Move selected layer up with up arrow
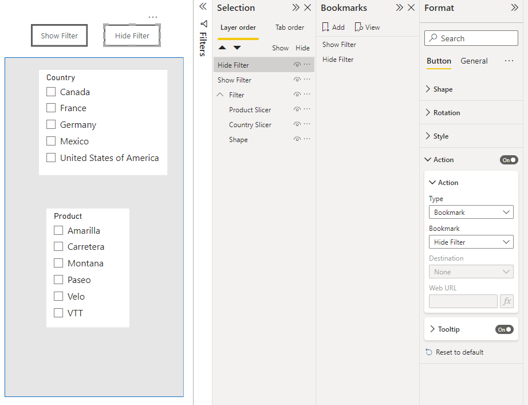Image resolution: width=528 pixels, height=405 pixels. click(222, 48)
